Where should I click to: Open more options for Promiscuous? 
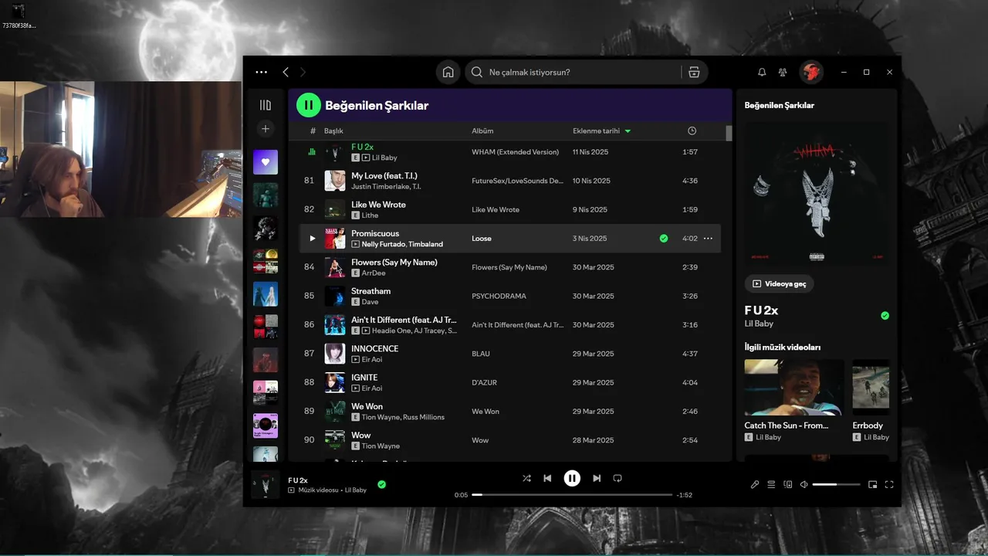pos(709,239)
